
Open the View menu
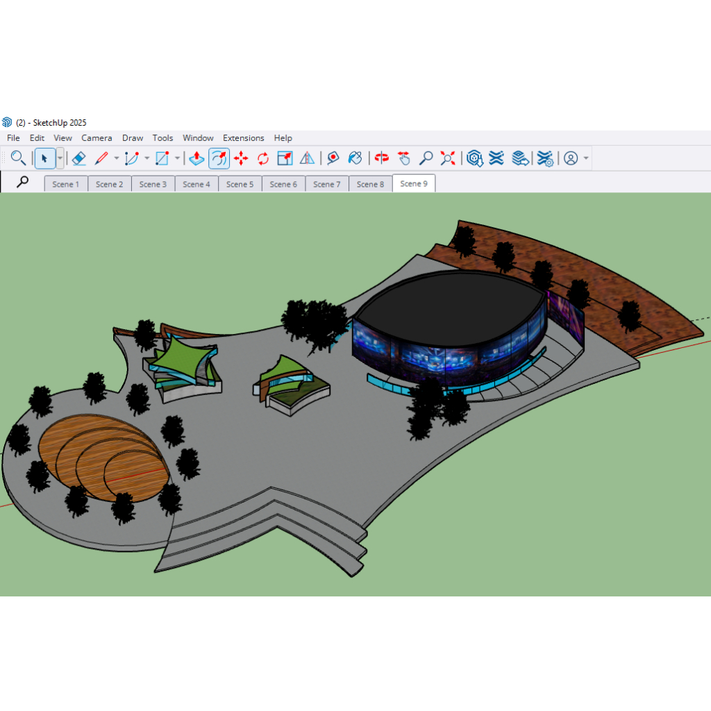coord(62,138)
